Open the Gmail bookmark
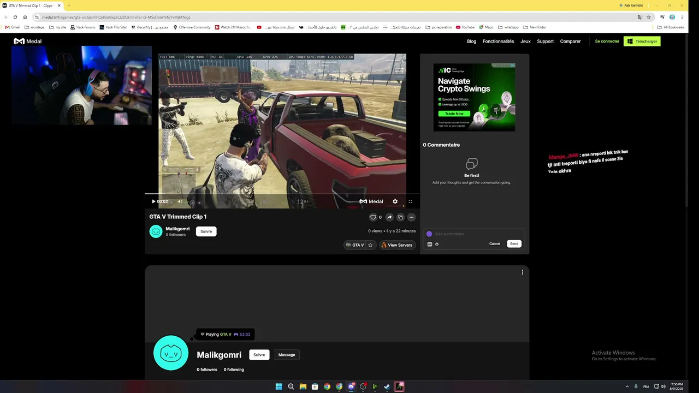 tap(13, 27)
